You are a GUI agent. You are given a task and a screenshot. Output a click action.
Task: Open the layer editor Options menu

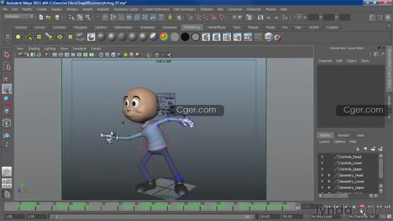point(339,142)
